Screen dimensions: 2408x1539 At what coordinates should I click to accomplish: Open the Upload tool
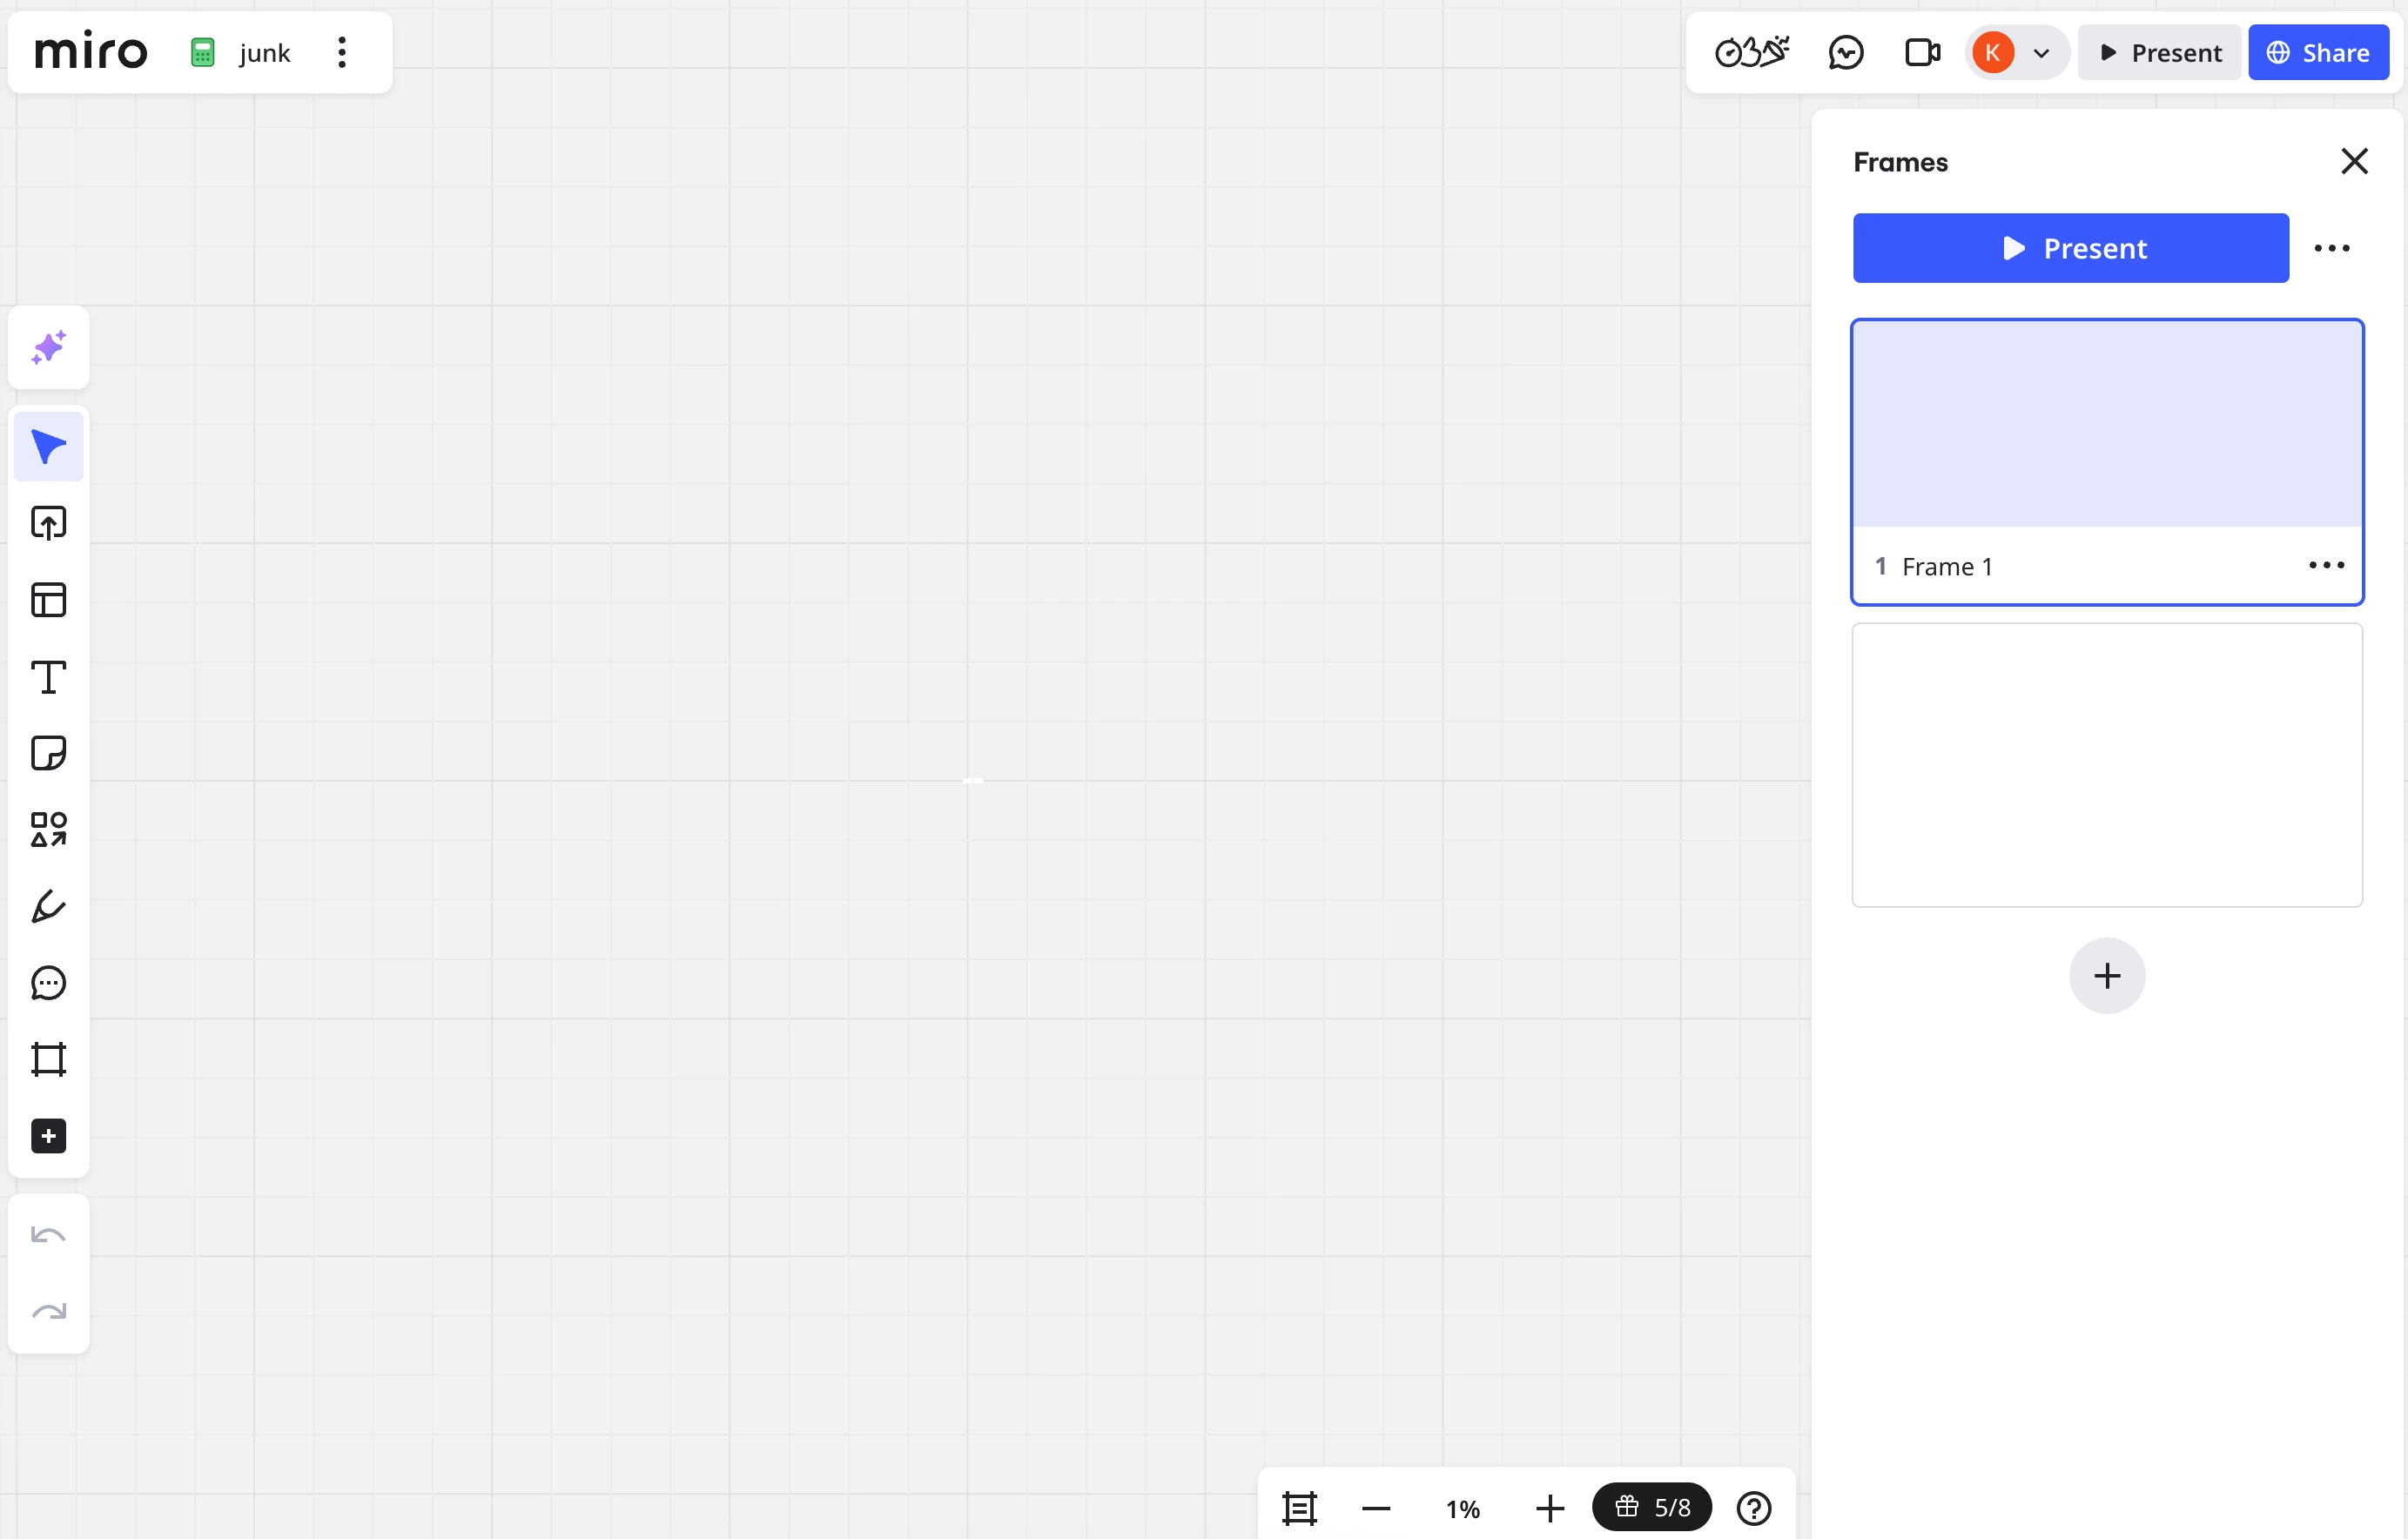pyautogui.click(x=48, y=523)
